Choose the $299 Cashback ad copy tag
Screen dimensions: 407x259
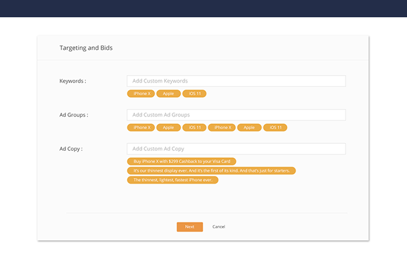pos(181,161)
